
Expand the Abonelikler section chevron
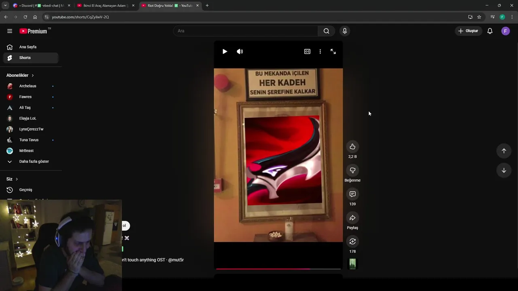(33, 76)
